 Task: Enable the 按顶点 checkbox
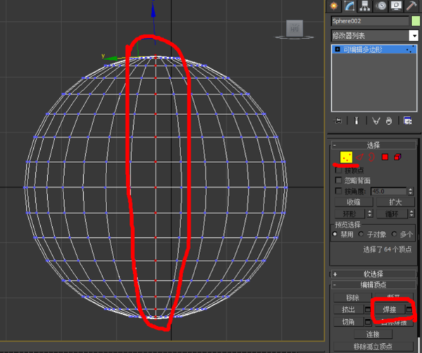(338, 170)
